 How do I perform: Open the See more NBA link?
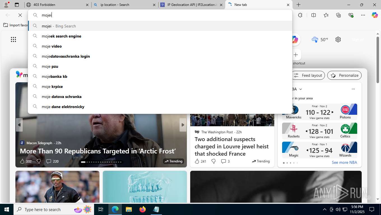coord(344,162)
